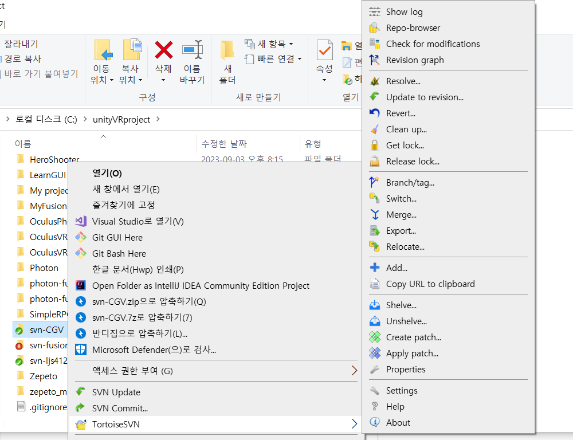Click the IntelliJ IDEA icon in context menu

81,285
